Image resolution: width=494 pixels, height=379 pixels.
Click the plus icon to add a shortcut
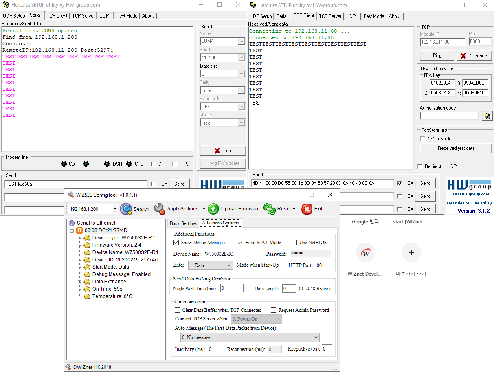pyautogui.click(x=411, y=253)
